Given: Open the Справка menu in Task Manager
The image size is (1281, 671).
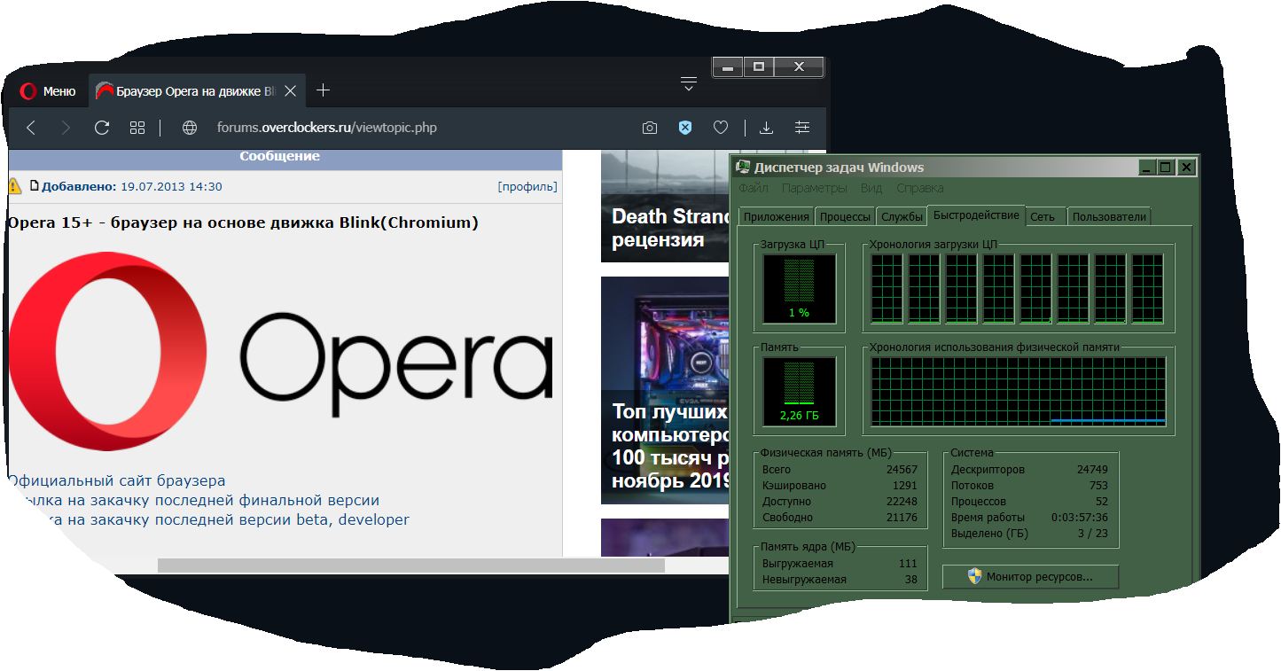Looking at the screenshot, I should pos(920,188).
